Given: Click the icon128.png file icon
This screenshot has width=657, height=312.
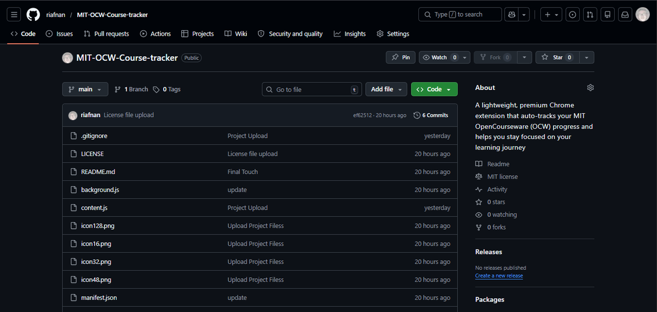Looking at the screenshot, I should click(74, 226).
